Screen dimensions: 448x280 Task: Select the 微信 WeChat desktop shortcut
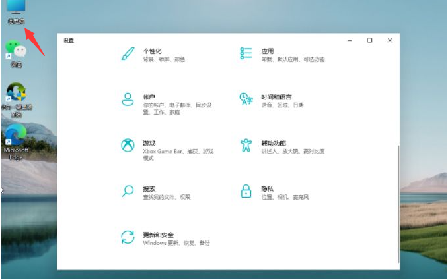15,51
